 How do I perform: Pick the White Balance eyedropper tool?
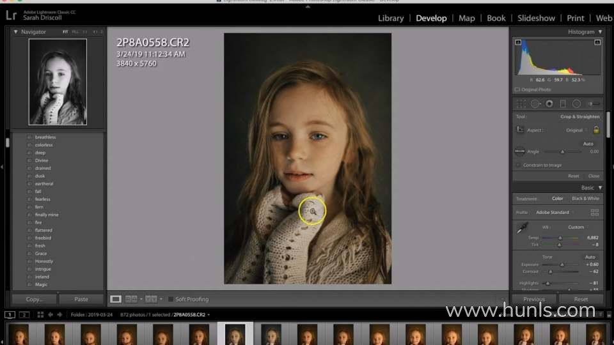coord(522,228)
